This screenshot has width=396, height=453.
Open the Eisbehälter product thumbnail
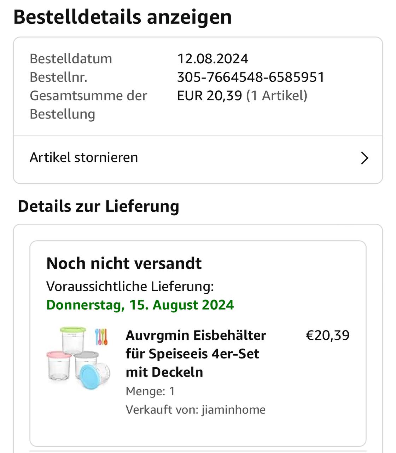[78, 357]
